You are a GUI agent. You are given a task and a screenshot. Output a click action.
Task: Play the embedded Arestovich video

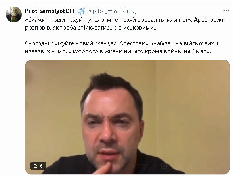point(128,117)
